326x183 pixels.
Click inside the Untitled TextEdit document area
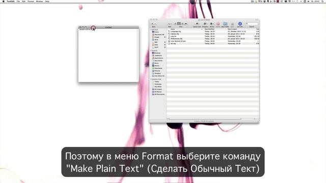pos(108,55)
